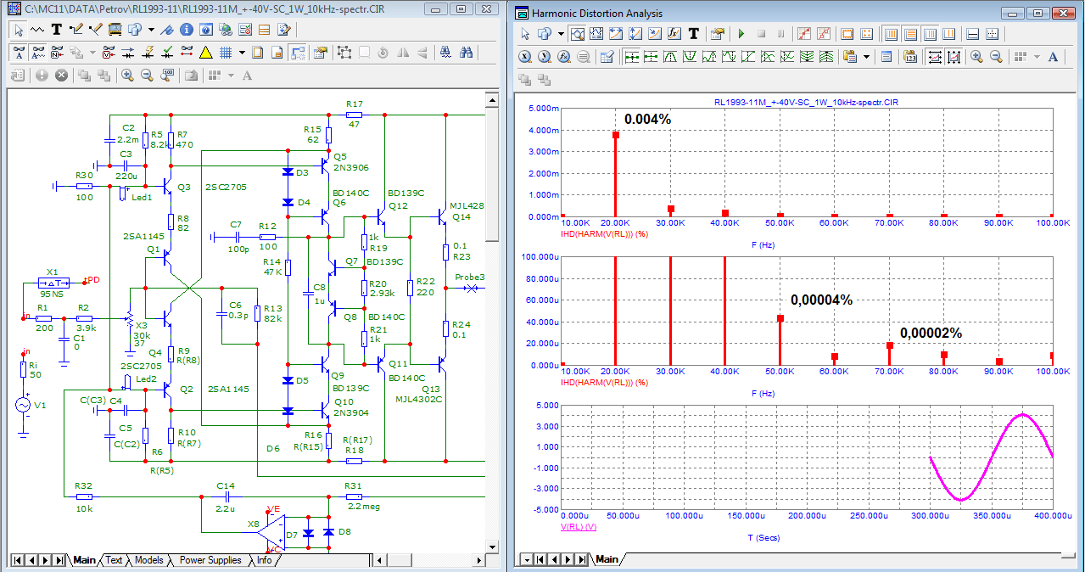The width and height of the screenshot is (1085, 572).
Task: Click the middle plot IHD(HARM(V(RL))) label
Action: 604,382
